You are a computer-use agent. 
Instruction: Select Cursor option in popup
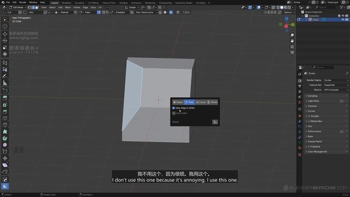201,102
